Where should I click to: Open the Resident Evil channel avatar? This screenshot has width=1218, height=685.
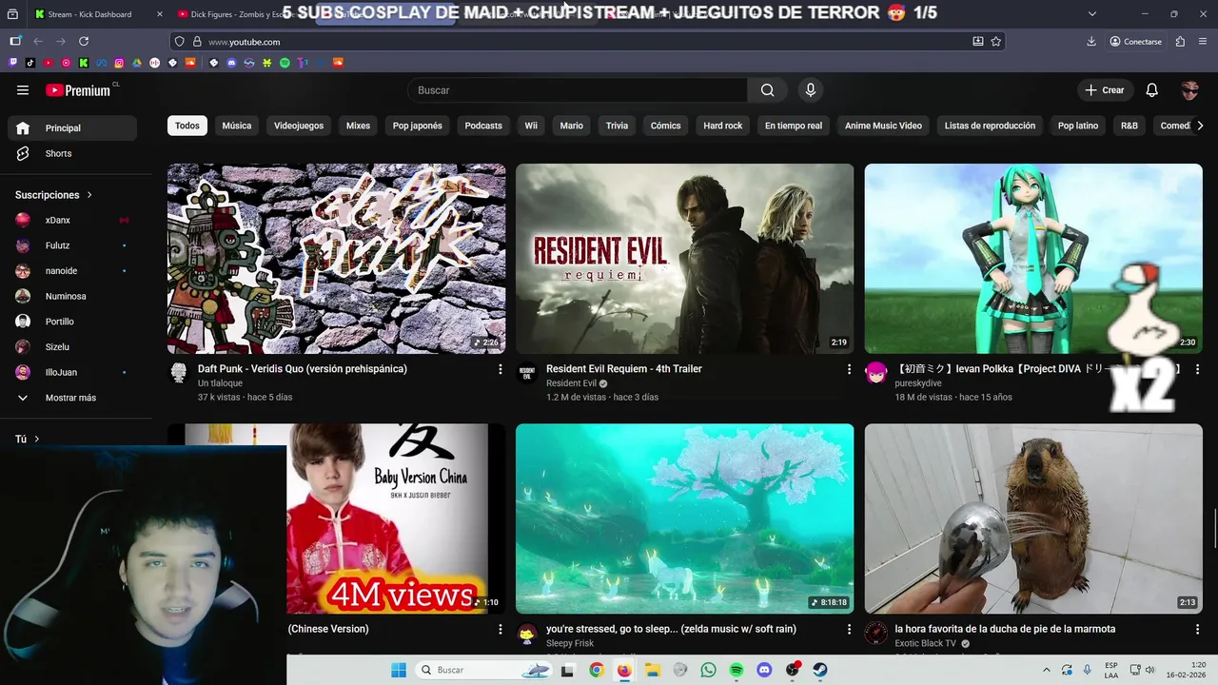(x=527, y=373)
